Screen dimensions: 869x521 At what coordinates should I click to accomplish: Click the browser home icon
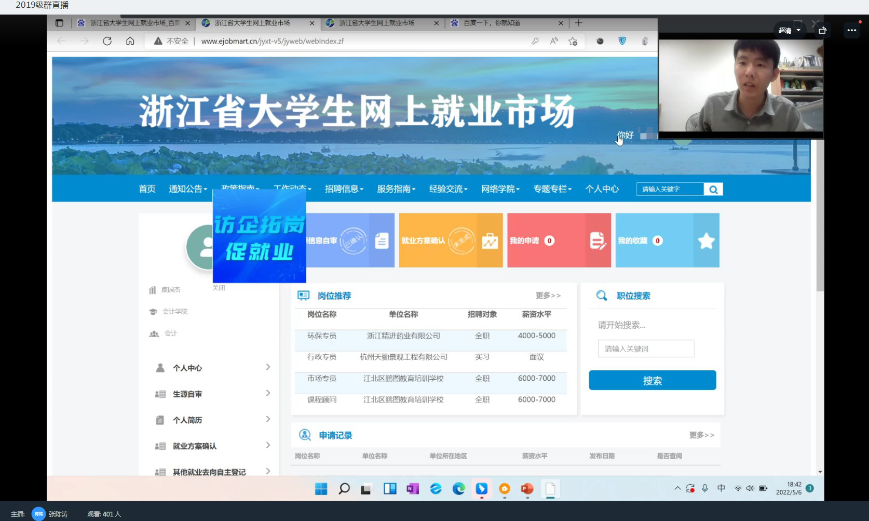click(130, 41)
